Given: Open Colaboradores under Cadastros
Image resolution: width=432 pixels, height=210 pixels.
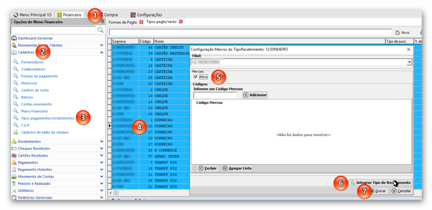Looking at the screenshot, I should [x=33, y=69].
